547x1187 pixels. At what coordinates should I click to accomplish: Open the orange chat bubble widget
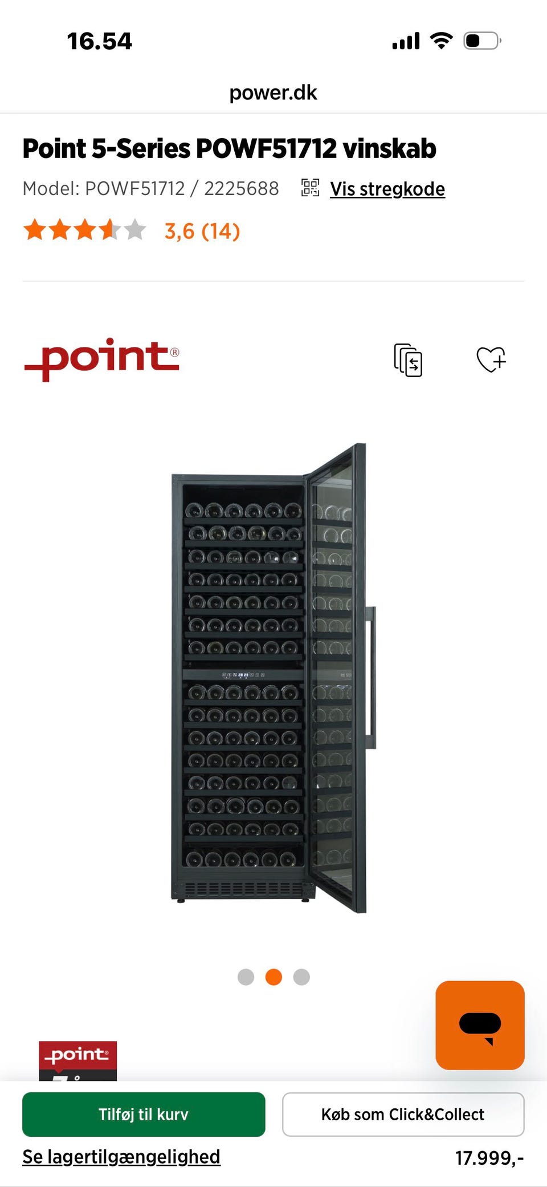[480, 1025]
